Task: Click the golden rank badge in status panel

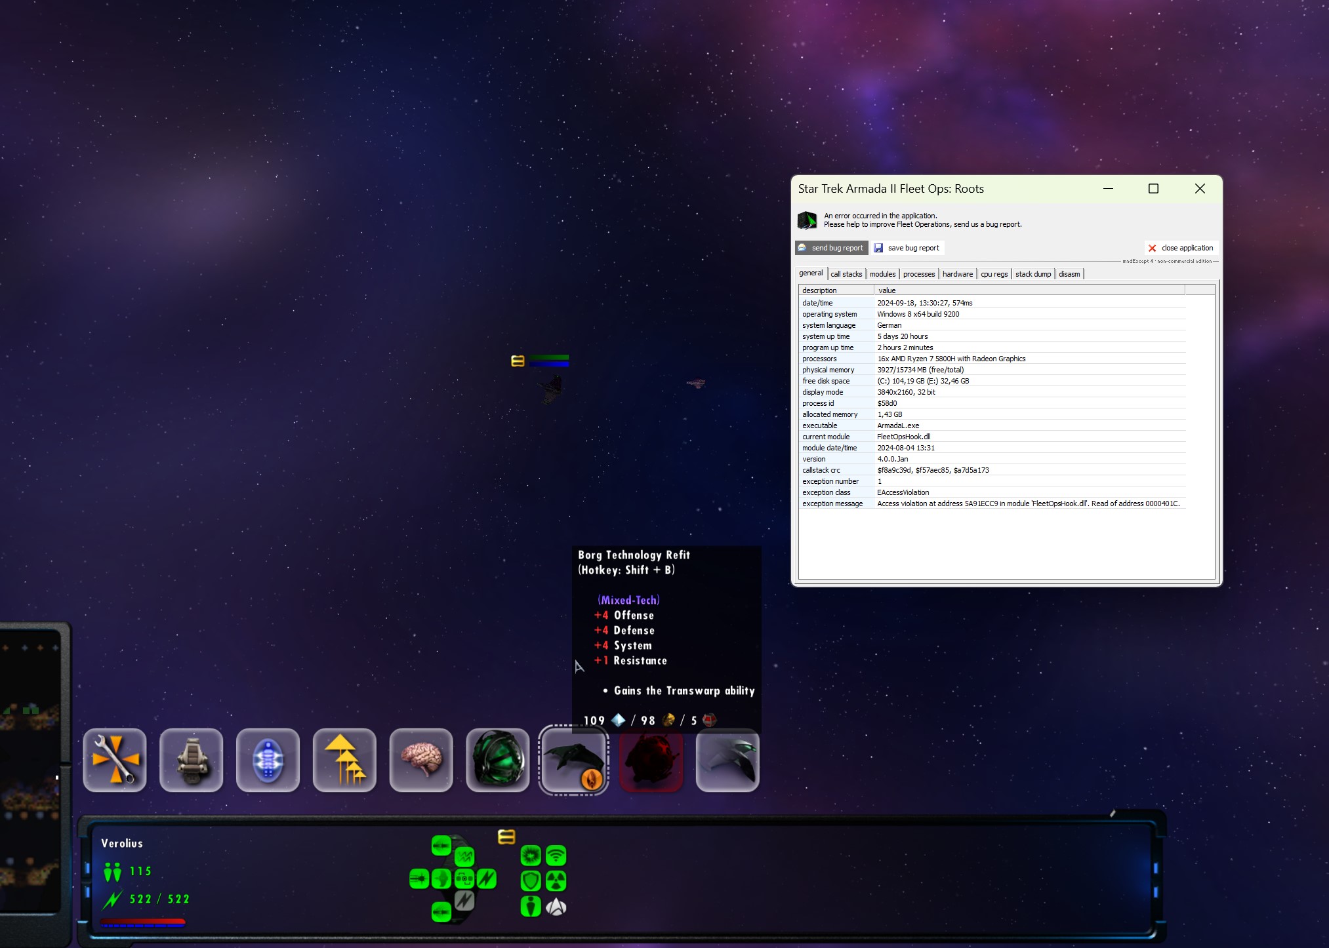Action: (506, 837)
